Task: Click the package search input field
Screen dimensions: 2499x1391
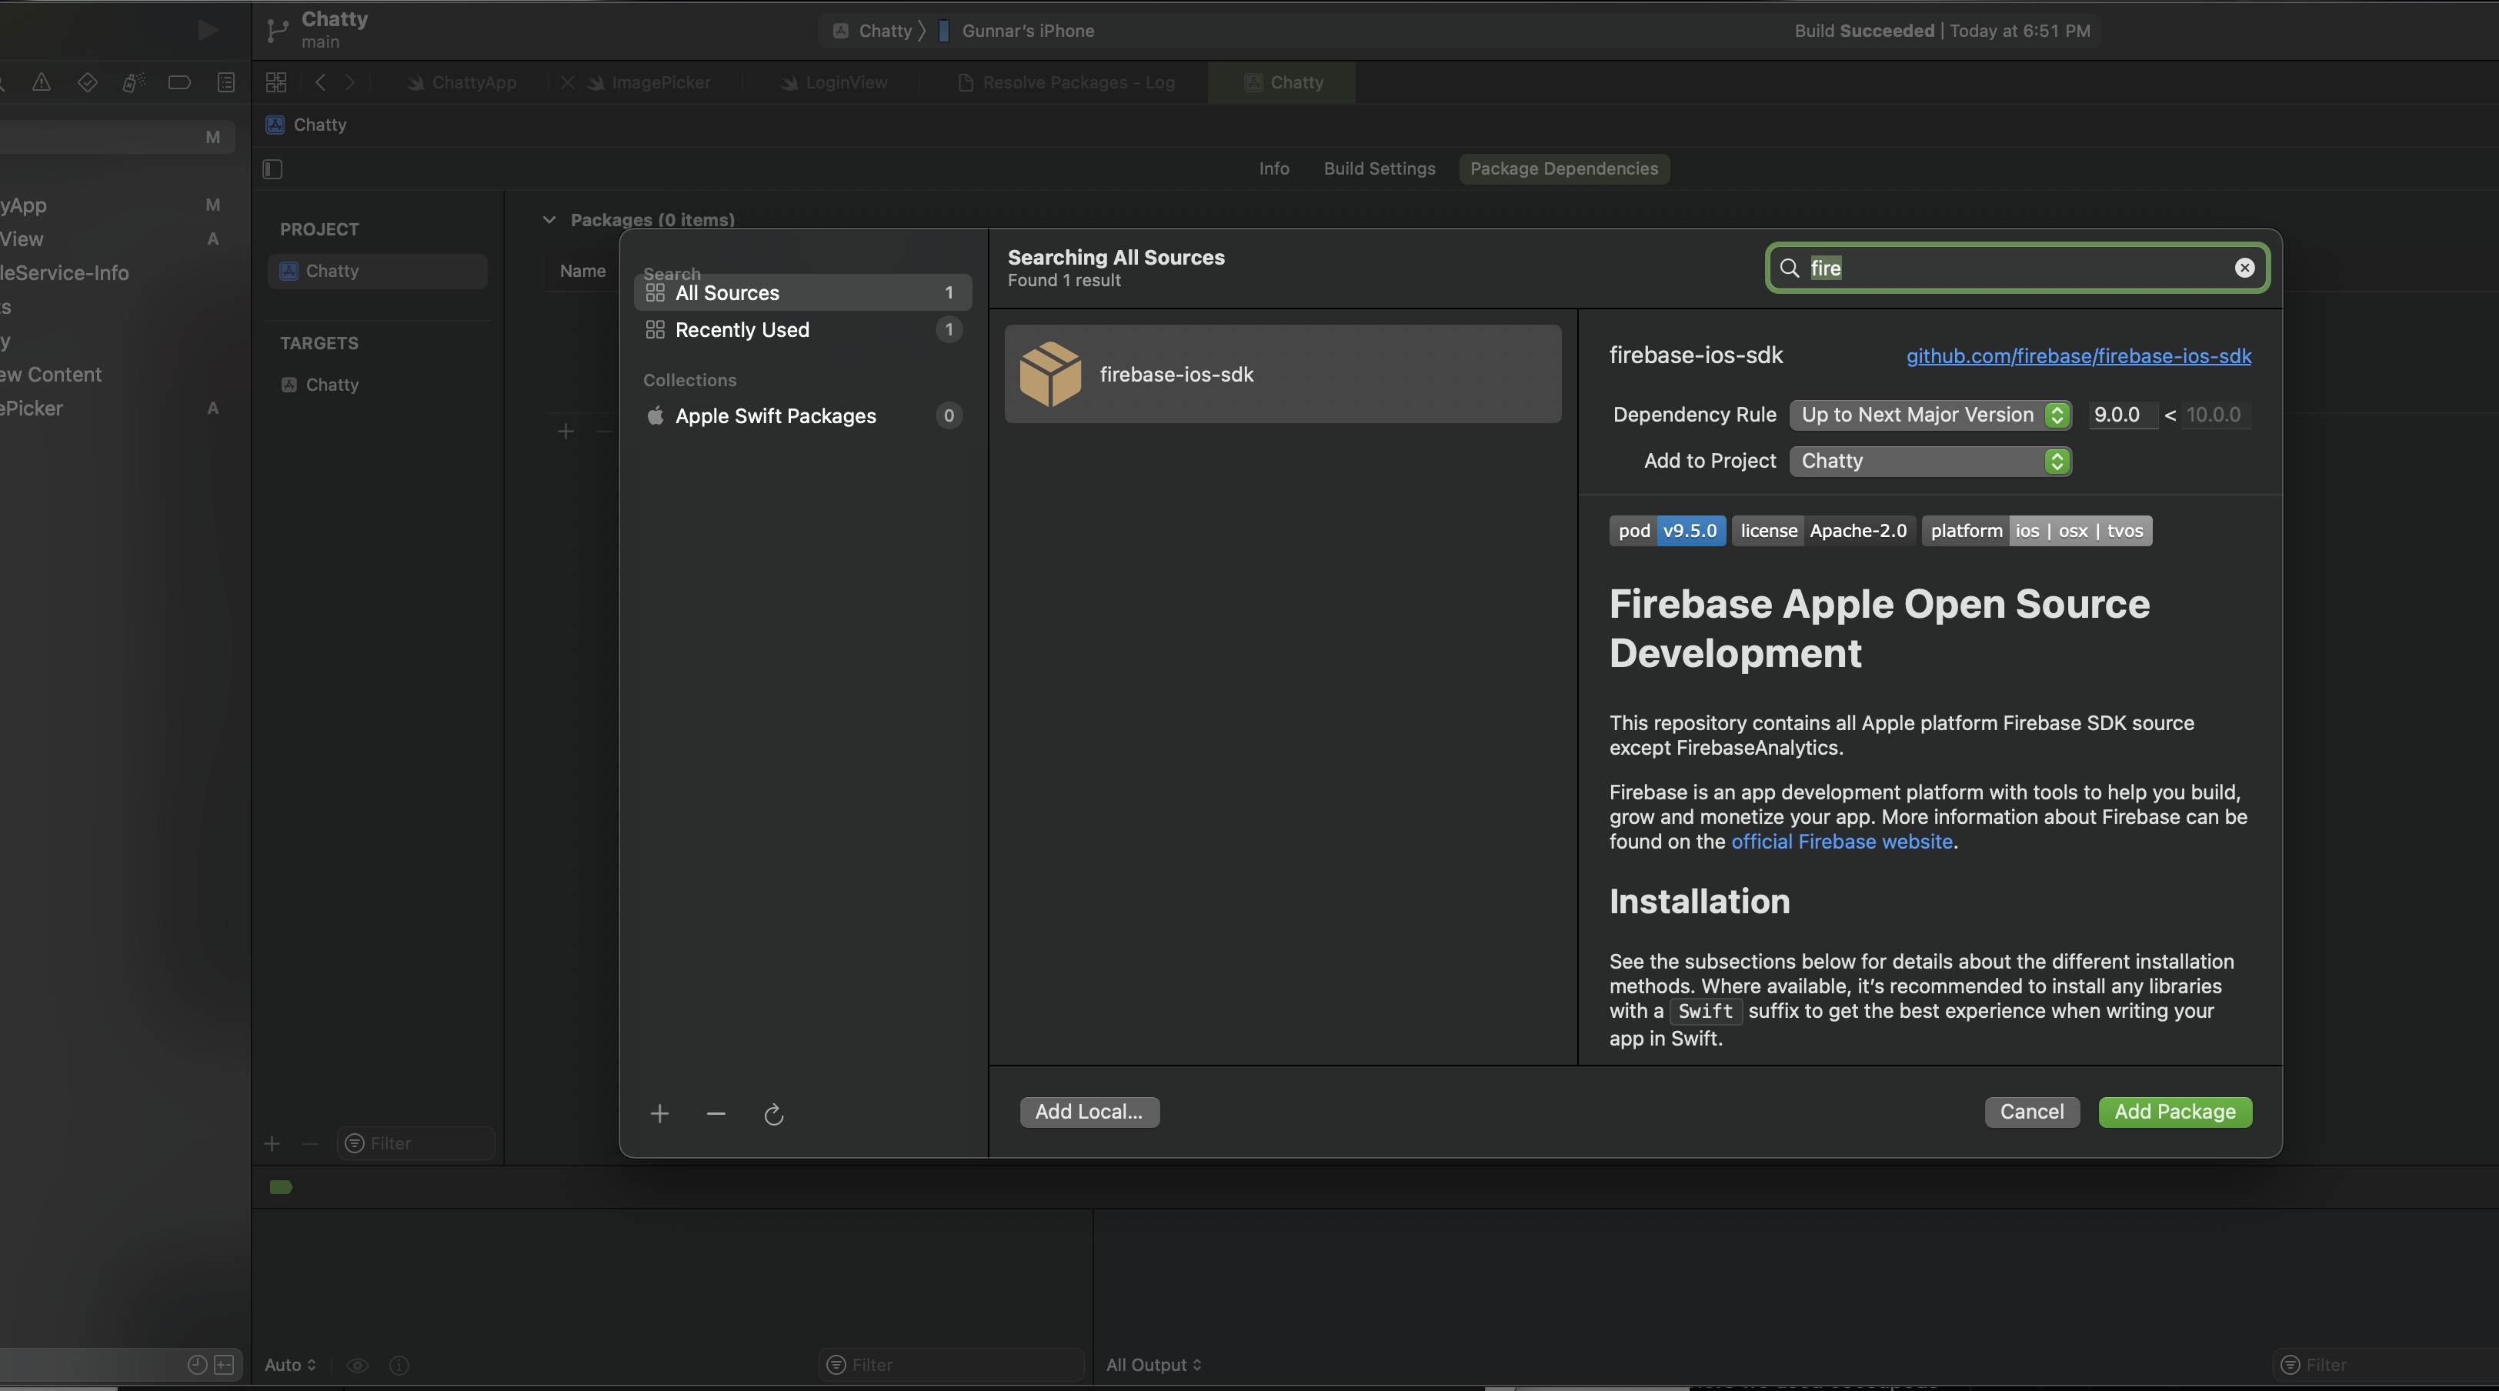Action: click(x=2017, y=268)
